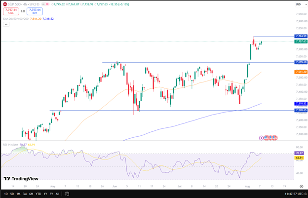The height and width of the screenshot is (198, 308).
Task: Click the 7,950.00 price scale label
Action: click(301, 14)
